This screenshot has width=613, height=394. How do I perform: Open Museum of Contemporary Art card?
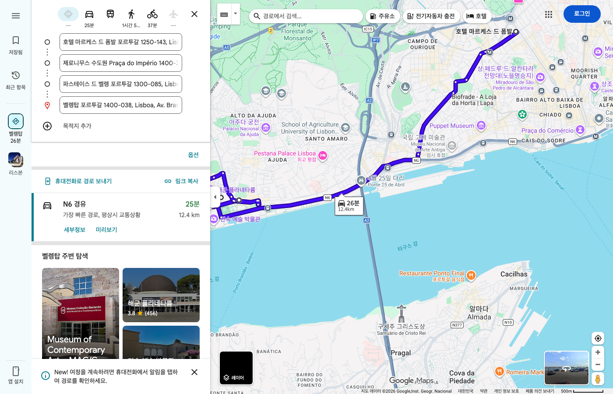(81, 313)
